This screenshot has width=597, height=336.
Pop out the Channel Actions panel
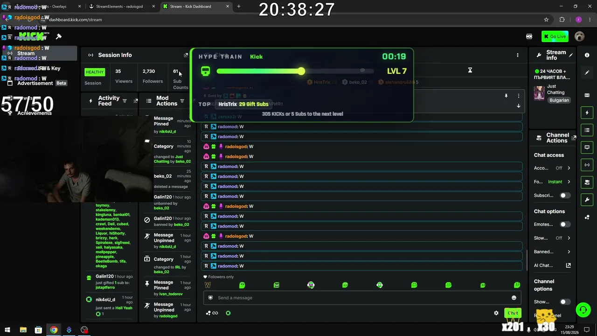click(x=574, y=138)
